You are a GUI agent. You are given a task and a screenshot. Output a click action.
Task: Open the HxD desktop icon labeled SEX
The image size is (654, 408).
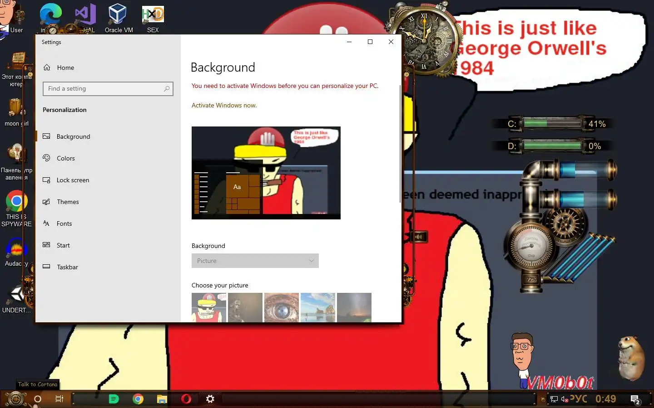tap(153, 18)
